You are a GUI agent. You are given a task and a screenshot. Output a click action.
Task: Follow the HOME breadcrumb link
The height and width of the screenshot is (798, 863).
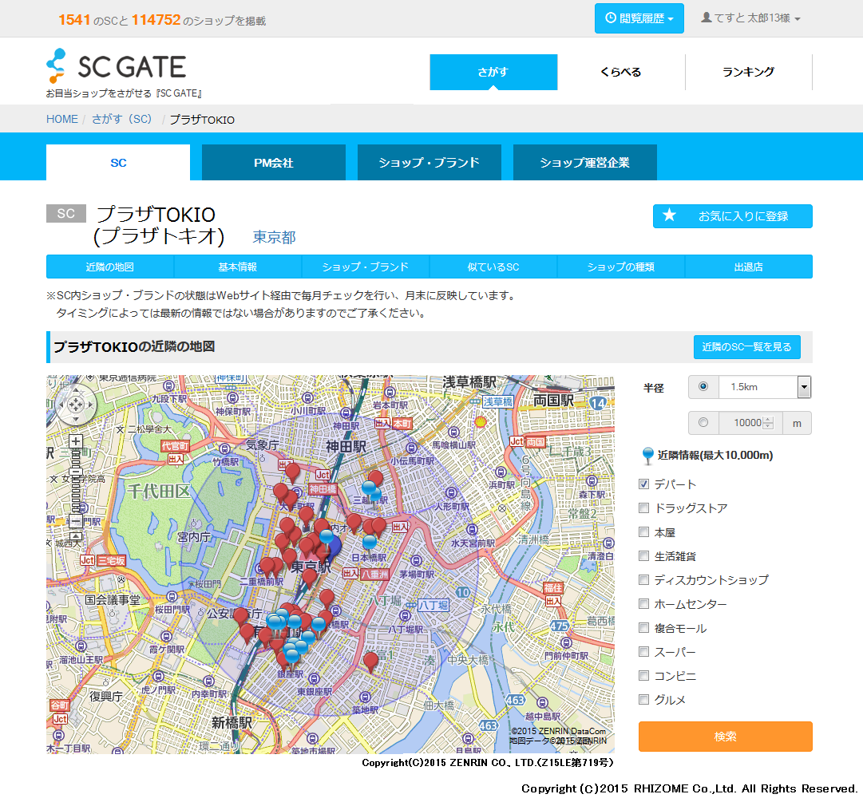click(x=62, y=120)
